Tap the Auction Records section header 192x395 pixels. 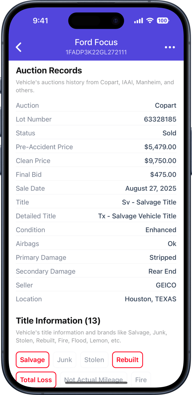coord(49,70)
